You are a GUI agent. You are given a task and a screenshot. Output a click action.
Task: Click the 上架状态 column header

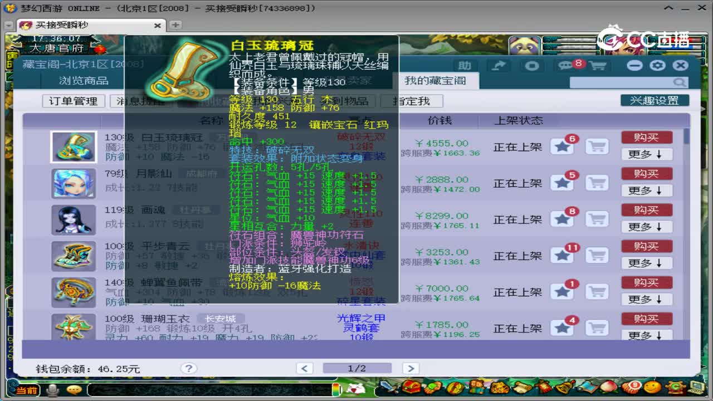click(x=518, y=120)
